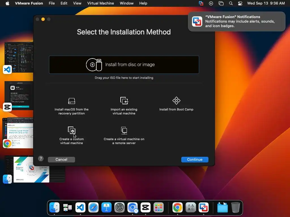Open Finder from the Dock
Viewport: 290px width, 217px height.
click(54, 207)
